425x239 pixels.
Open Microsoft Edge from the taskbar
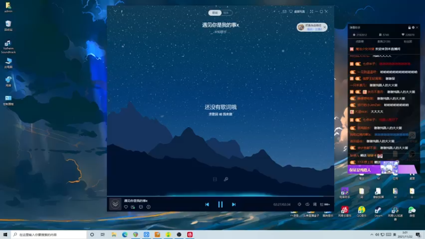125,234
